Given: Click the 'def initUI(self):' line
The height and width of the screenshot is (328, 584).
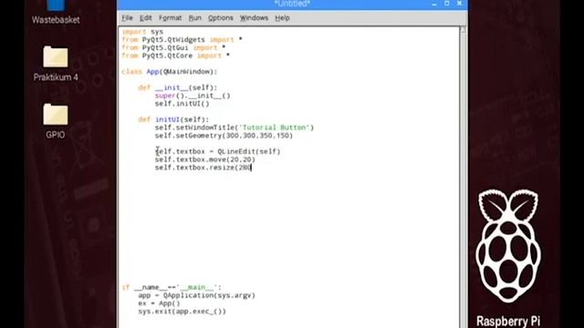Looking at the screenshot, I should [173, 119].
